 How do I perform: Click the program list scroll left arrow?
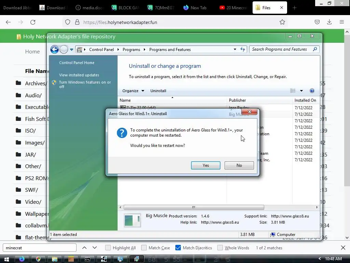(120, 207)
